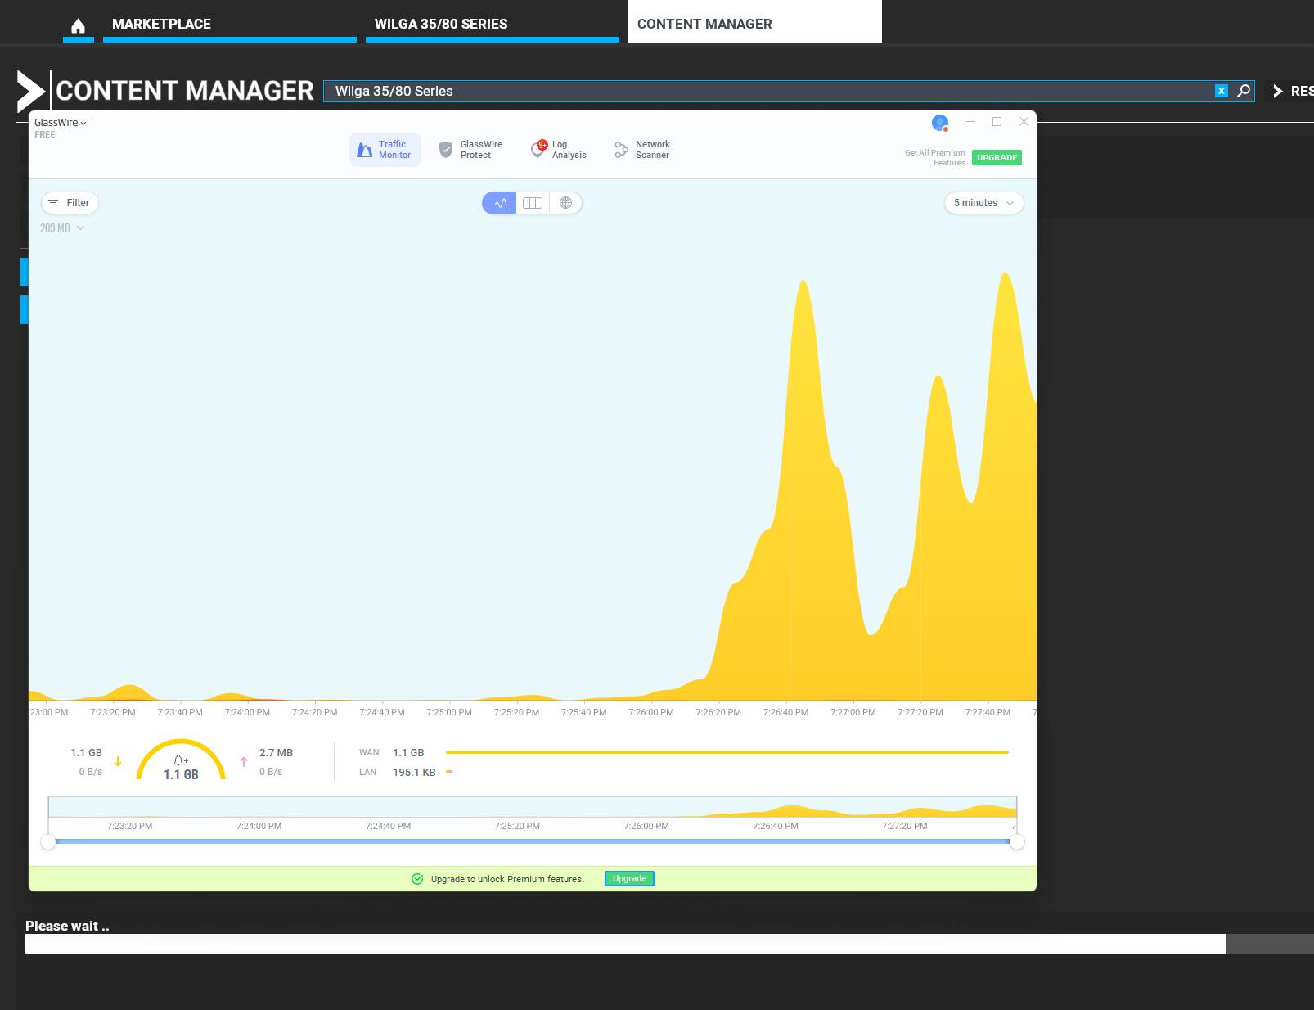The height and width of the screenshot is (1010, 1314).
Task: Switch to the columns view toggle
Action: pos(533,203)
